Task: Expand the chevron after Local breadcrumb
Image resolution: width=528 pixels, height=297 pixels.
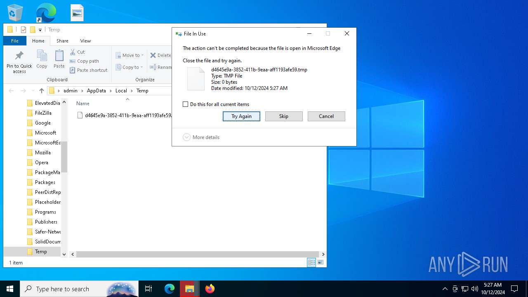Action: [132, 91]
